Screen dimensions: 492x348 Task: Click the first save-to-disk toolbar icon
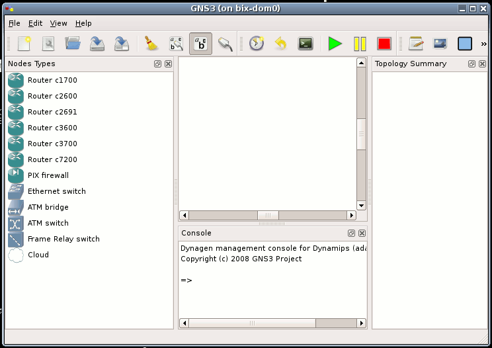pyautogui.click(x=97, y=44)
